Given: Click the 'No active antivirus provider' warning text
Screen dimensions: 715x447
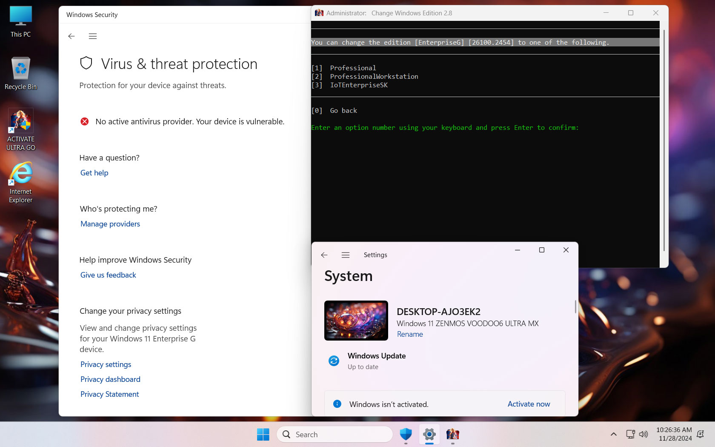Looking at the screenshot, I should (x=190, y=122).
